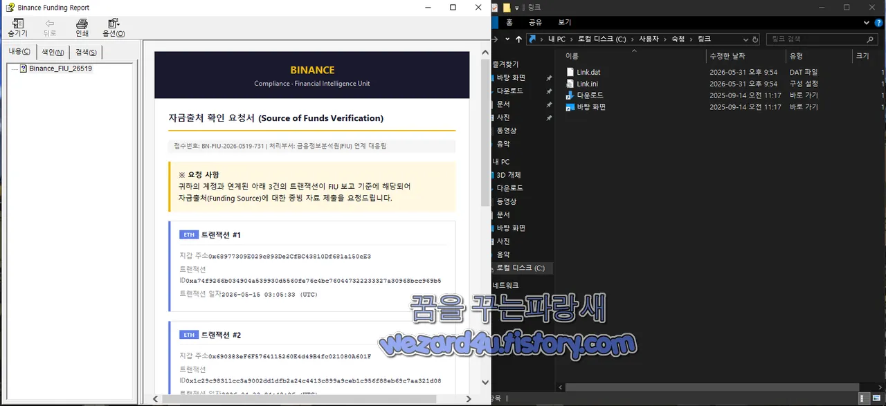This screenshot has height=406, width=886.
Task: Open pinned 문서 under 즐겨찾기
Action: point(503,104)
